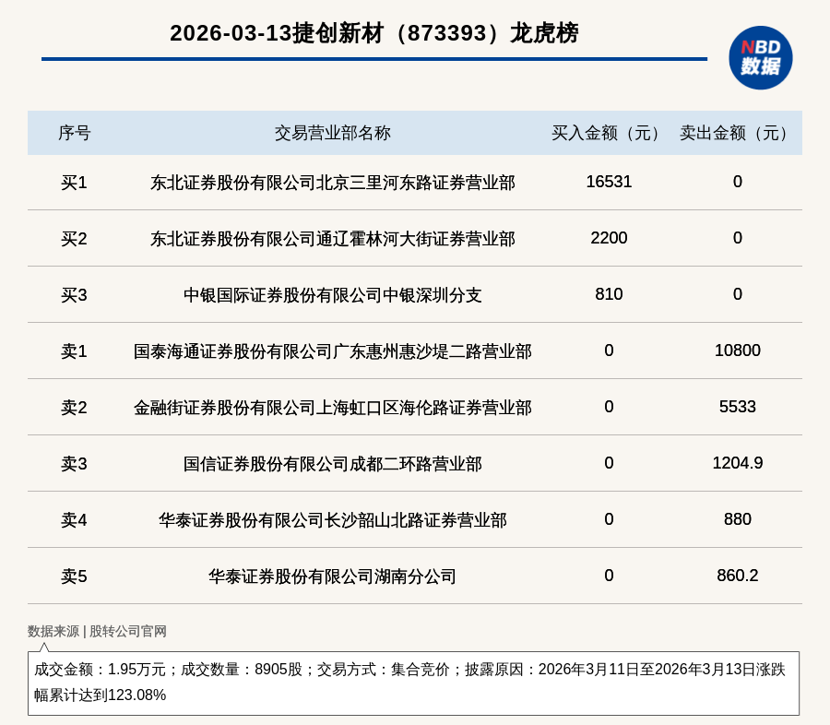Image resolution: width=830 pixels, height=725 pixels.
Task: Click the NBD数据 round logo
Action: (x=760, y=57)
